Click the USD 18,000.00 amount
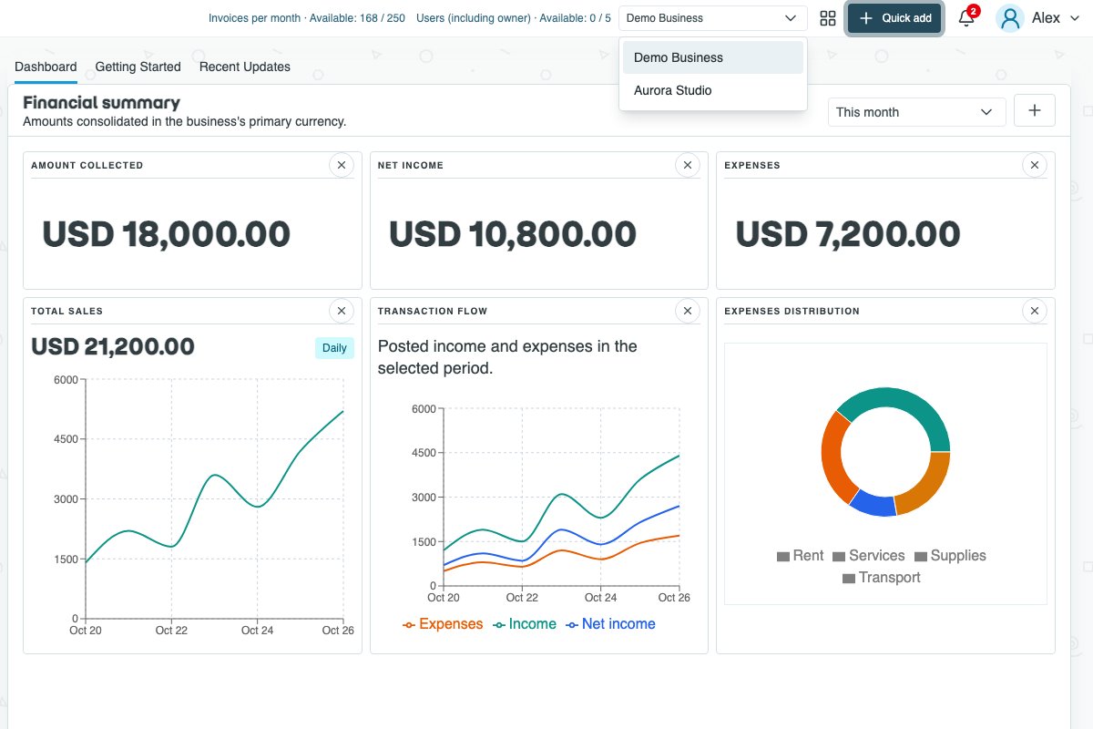Viewport: 1093px width, 729px height. pyautogui.click(x=167, y=234)
